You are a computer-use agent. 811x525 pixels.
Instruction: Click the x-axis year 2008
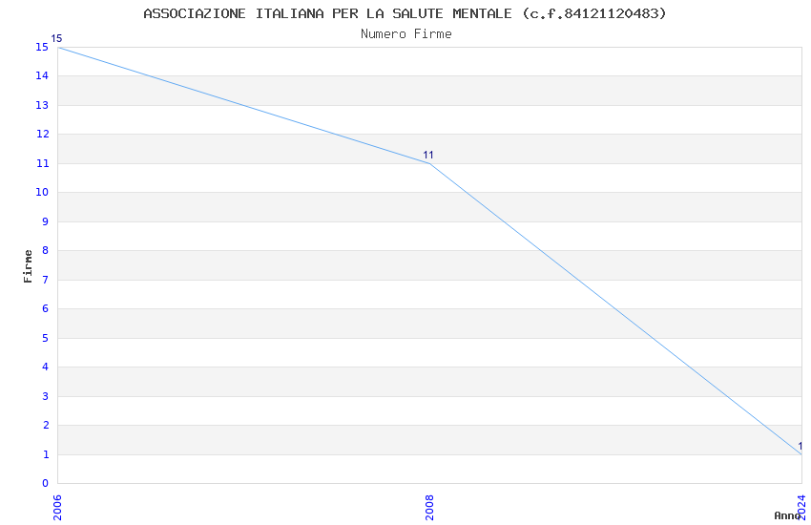[x=429, y=508]
